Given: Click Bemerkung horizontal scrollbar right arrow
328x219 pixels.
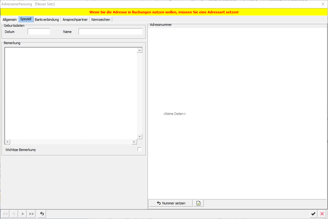Looking at the screenshot, I should [x=134, y=142].
